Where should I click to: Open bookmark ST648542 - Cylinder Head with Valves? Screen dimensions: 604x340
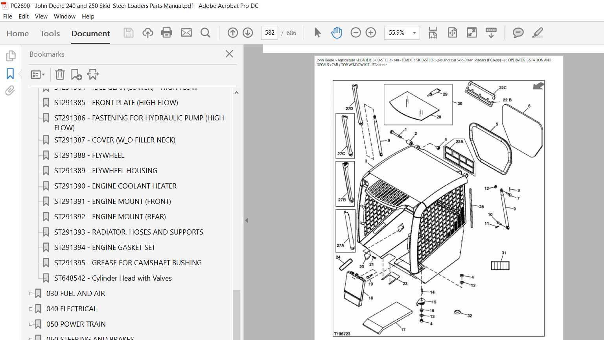113,278
